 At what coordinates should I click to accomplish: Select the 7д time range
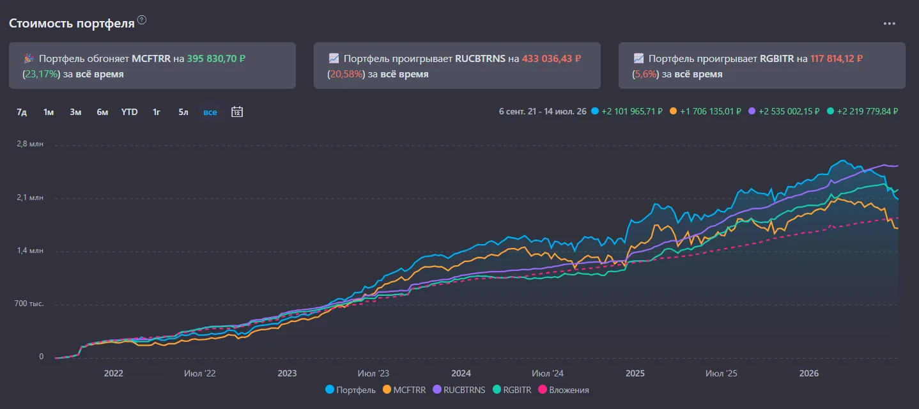coord(22,112)
